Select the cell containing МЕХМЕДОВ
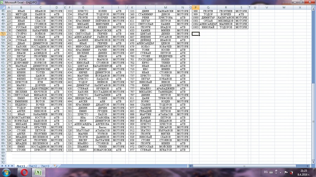 coord(226,21)
